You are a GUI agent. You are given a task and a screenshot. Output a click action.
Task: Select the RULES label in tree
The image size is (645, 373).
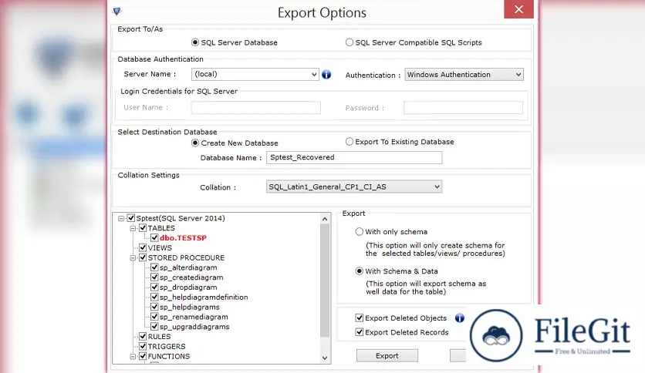pos(159,337)
